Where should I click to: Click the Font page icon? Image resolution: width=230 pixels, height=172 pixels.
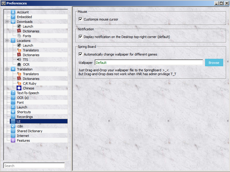coord(13,102)
